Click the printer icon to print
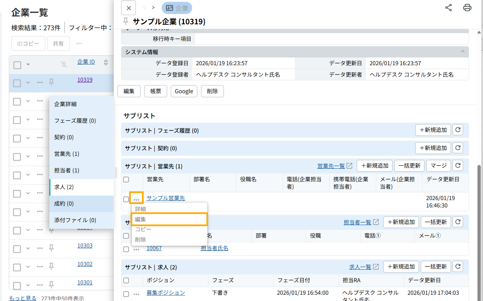The image size is (483, 301). pyautogui.click(x=467, y=8)
